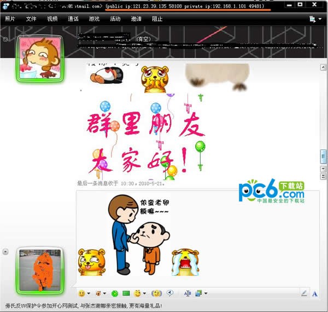Click 邀请 (Invite) in the toolbar

click(x=136, y=19)
